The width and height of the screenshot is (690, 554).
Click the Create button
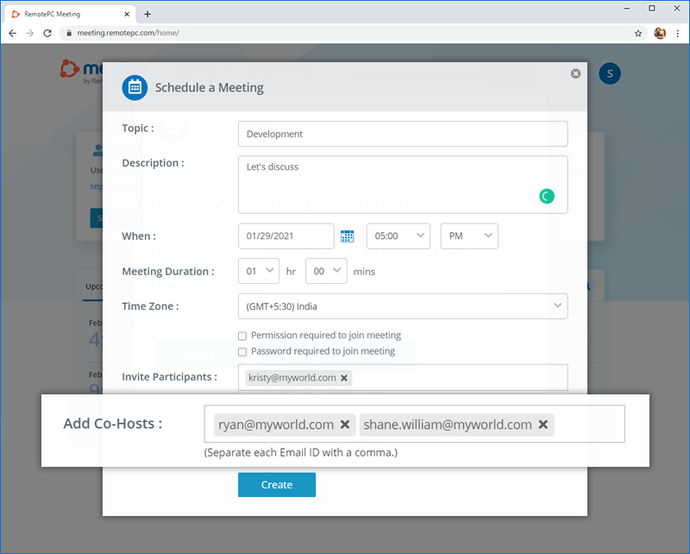[277, 485]
